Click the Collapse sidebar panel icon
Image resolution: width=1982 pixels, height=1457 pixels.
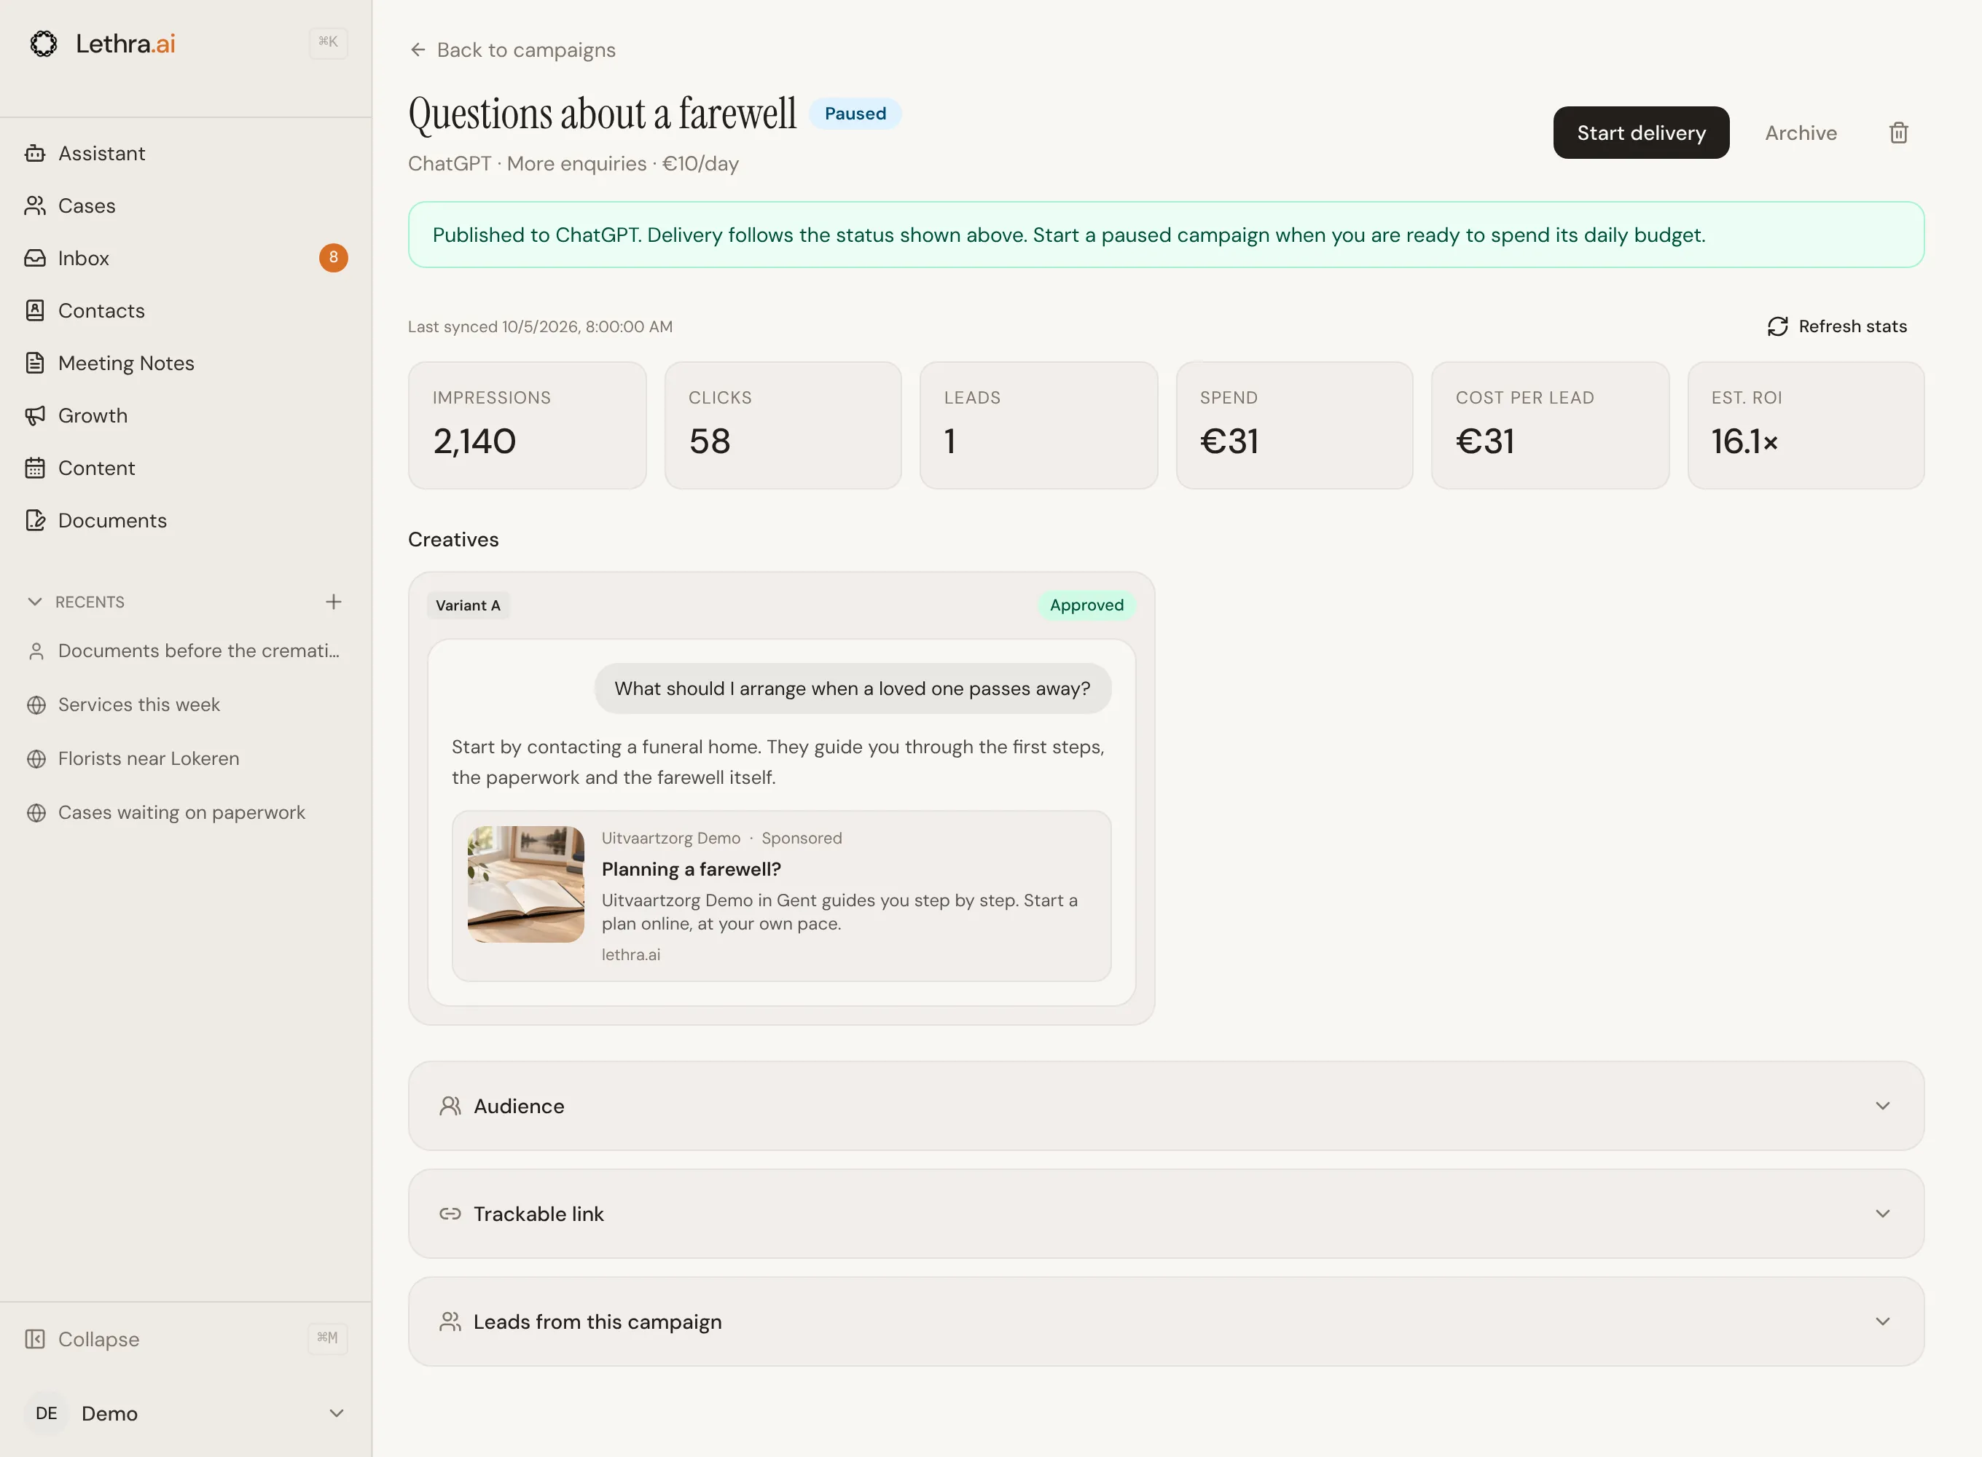[35, 1339]
